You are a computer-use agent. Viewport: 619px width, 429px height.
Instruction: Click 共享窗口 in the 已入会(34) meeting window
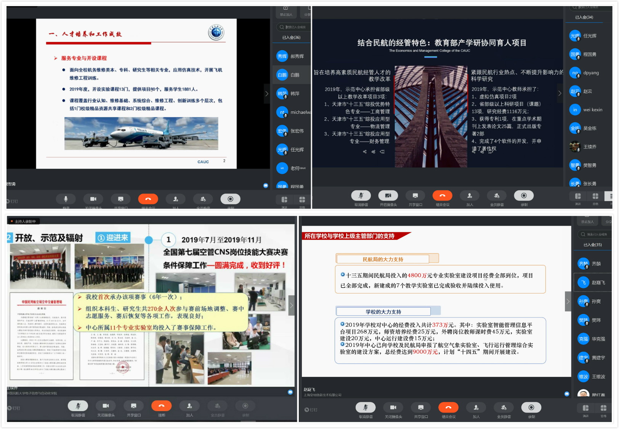coord(415,196)
